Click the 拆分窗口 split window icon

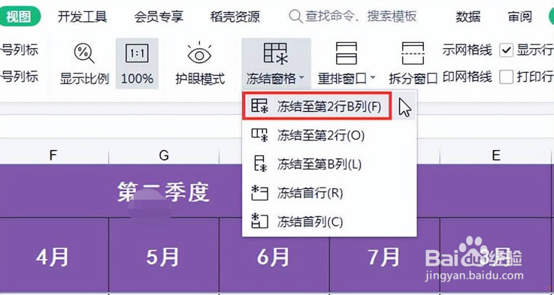tap(413, 53)
